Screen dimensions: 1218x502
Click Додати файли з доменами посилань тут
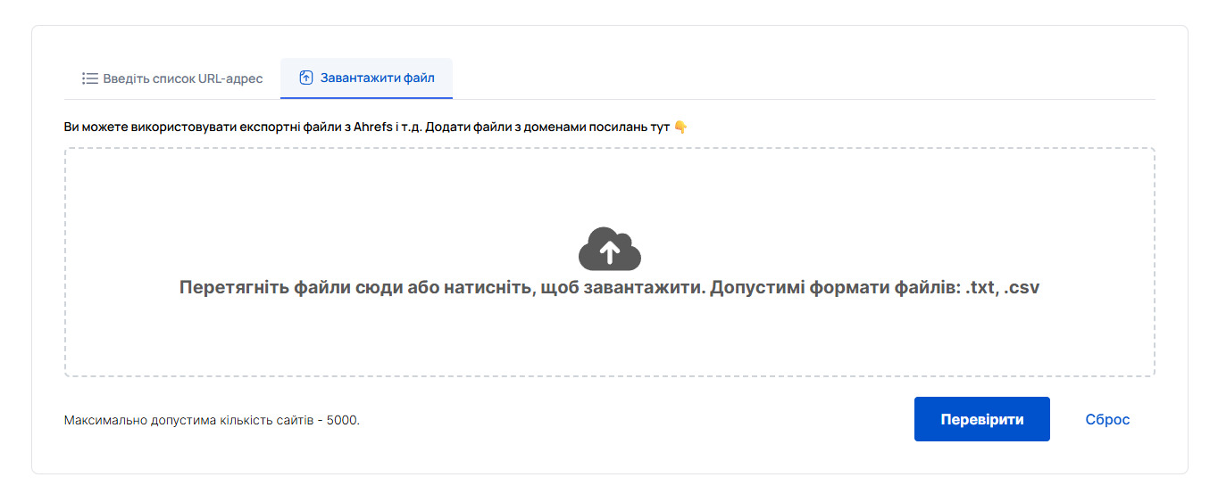tap(547, 128)
